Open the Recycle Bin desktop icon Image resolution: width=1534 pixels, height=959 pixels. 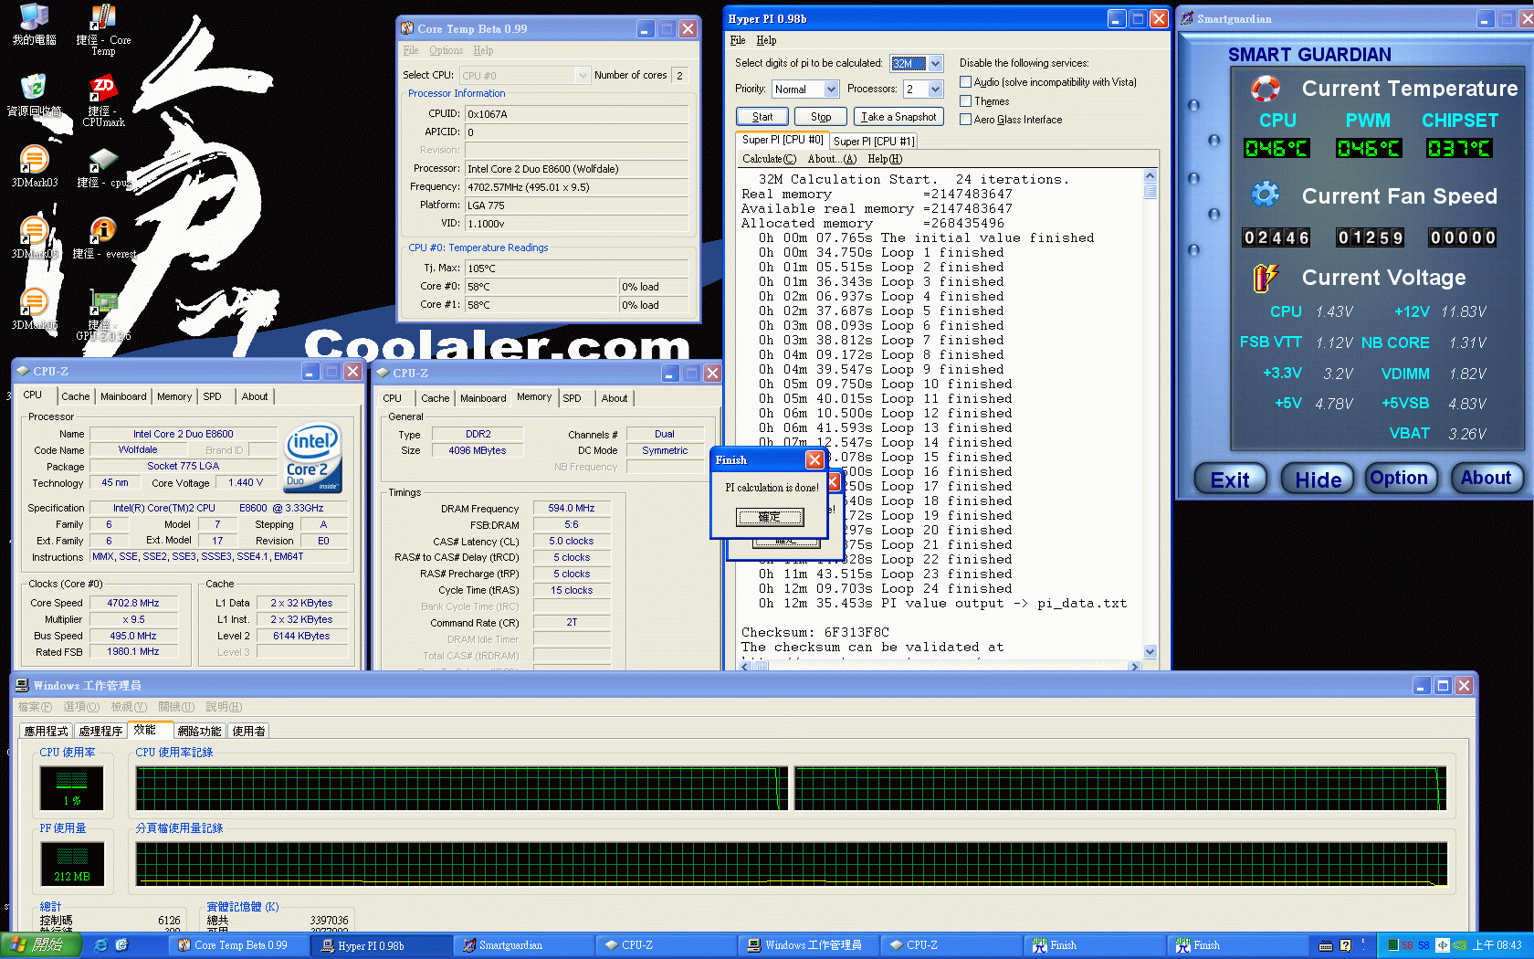[34, 95]
